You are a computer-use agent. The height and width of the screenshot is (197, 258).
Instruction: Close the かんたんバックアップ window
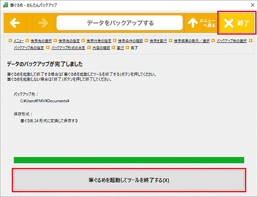tap(252, 5)
